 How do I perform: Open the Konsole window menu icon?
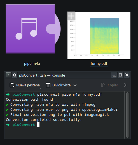pos(8,75)
